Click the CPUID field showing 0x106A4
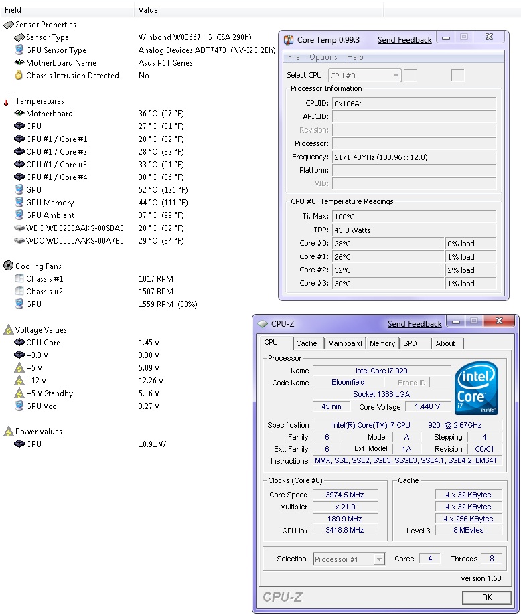The width and height of the screenshot is (521, 615). coord(415,104)
